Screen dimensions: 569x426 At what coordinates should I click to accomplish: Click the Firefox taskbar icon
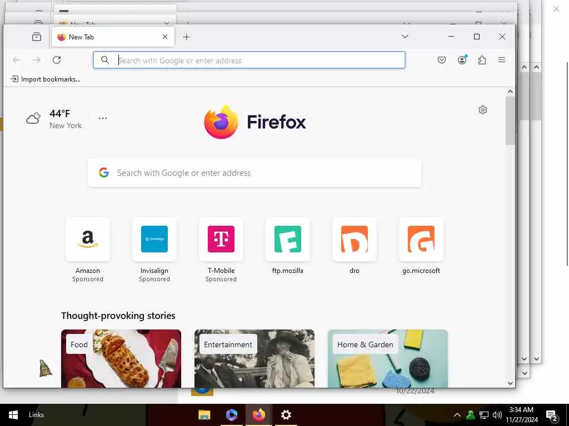tap(259, 415)
